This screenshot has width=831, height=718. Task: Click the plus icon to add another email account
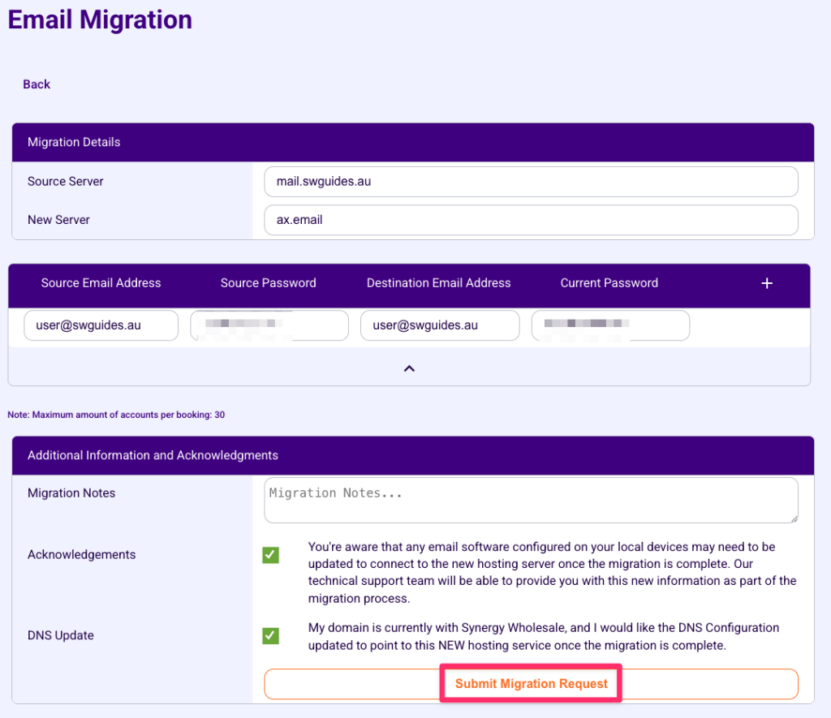pyautogui.click(x=766, y=283)
